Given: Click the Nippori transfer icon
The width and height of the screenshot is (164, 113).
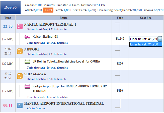Looking at the screenshot, I should [x=20, y=51].
